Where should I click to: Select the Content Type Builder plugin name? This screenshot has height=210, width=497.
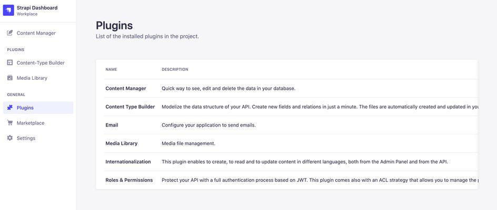coord(130,107)
